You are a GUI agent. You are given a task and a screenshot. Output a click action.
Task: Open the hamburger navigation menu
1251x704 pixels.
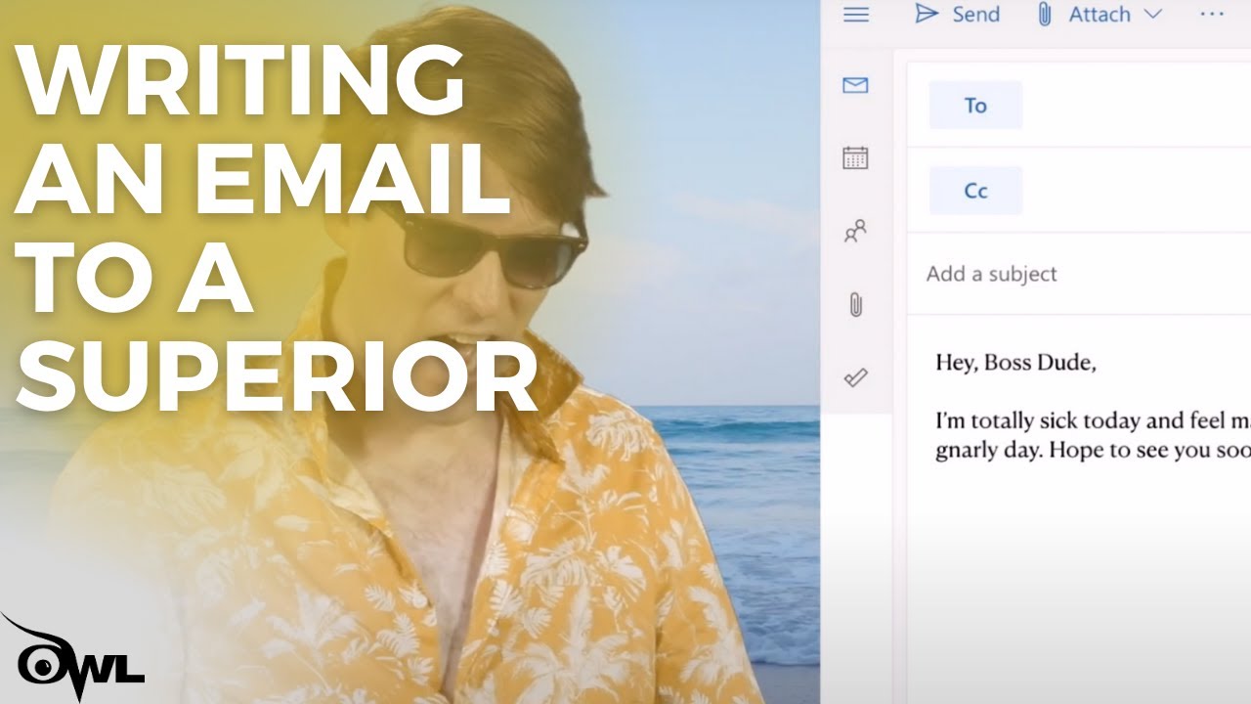click(856, 15)
